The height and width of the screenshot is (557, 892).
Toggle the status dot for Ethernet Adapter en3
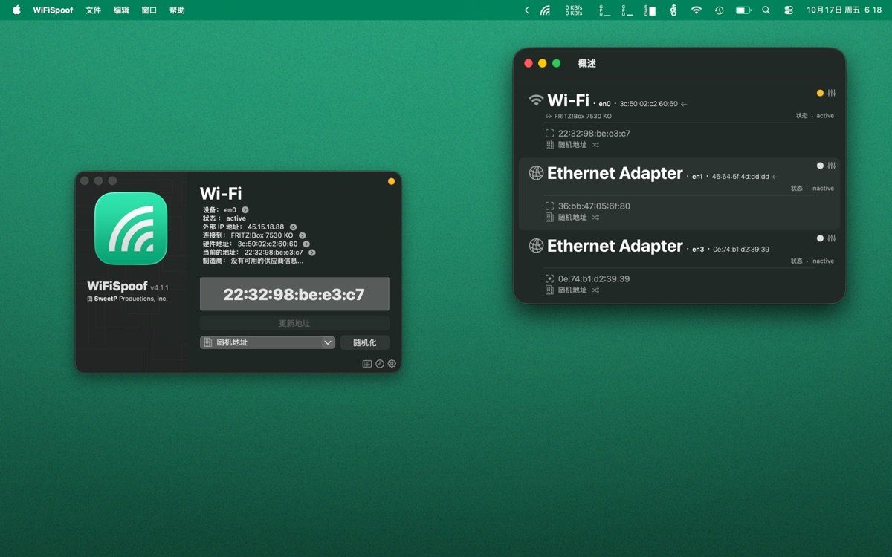coord(818,238)
